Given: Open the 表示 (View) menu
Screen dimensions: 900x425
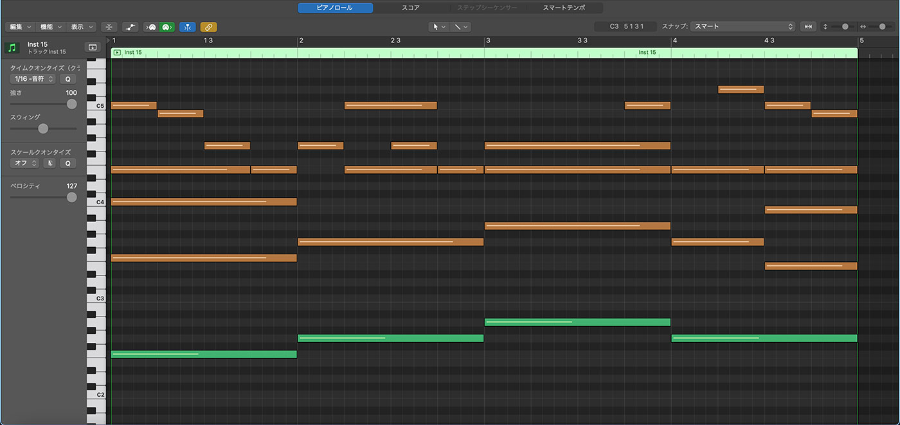Looking at the screenshot, I should coord(82,27).
